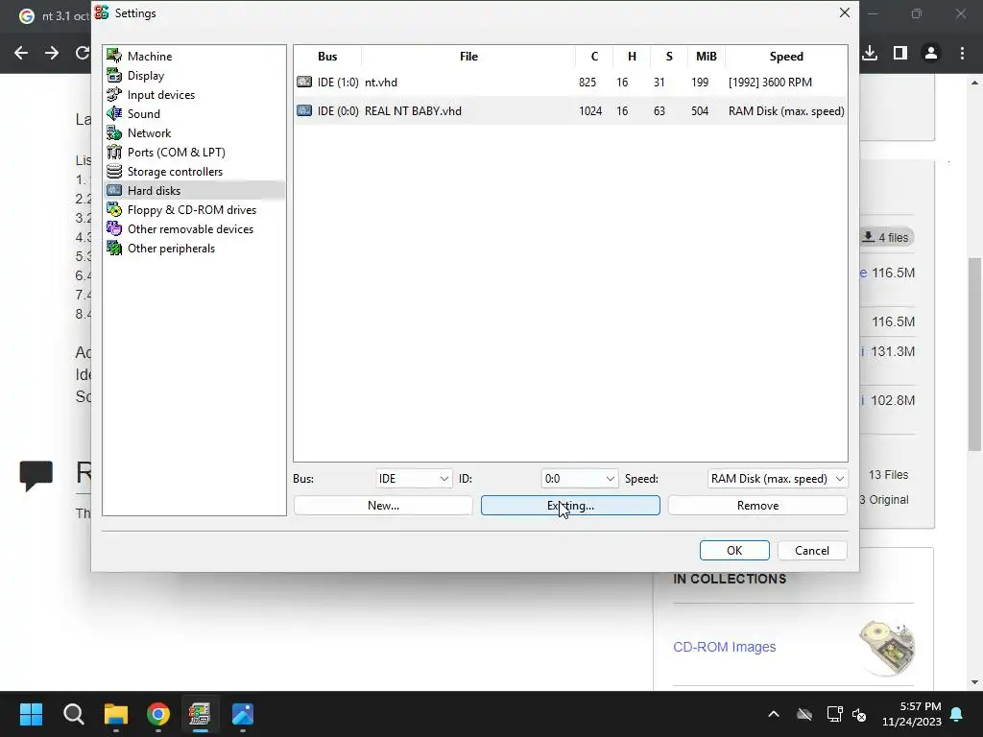
Task: Select the Hard disks icon
Action: (114, 191)
